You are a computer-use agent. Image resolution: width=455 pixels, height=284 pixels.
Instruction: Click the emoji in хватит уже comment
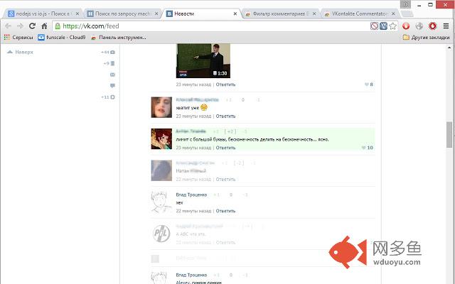pos(204,107)
